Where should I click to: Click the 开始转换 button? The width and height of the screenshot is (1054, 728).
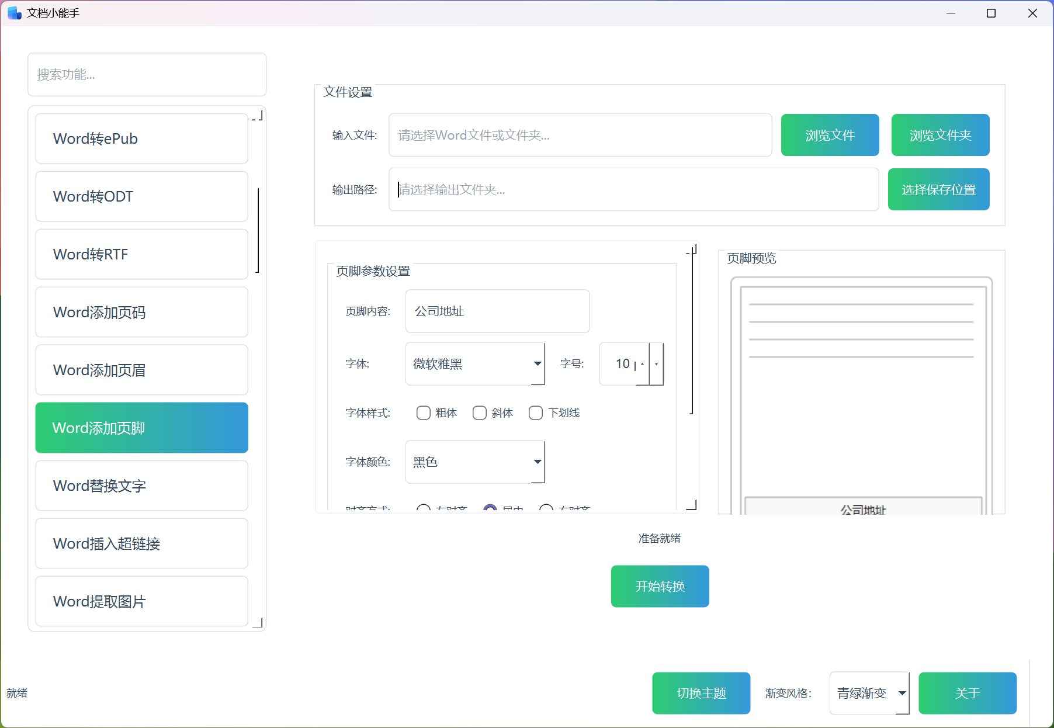pyautogui.click(x=660, y=586)
